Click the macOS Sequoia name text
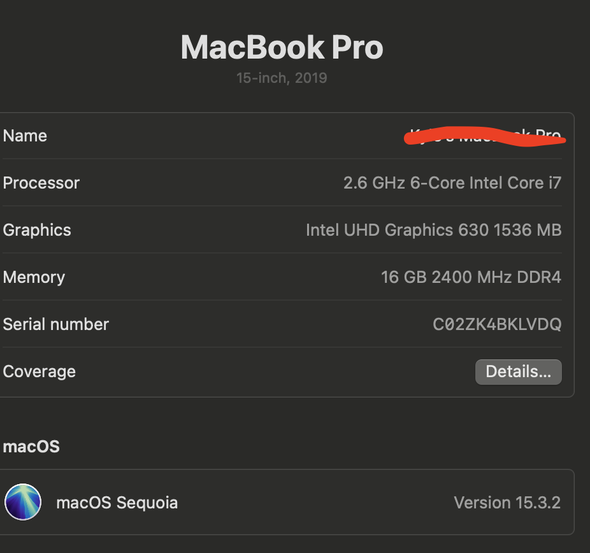This screenshot has height=553, width=590. [x=117, y=503]
